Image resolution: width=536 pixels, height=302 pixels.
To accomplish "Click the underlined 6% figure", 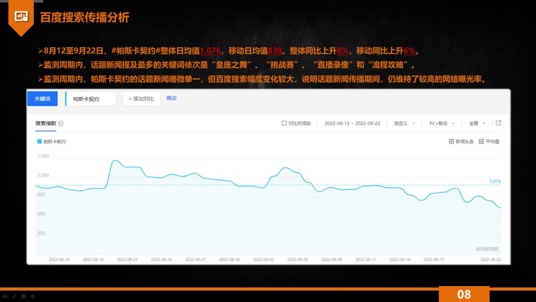I will pos(409,51).
